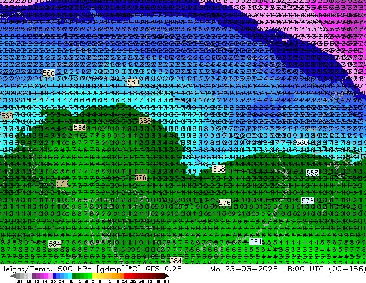Screen dimensions: 366x283
Task: Click the '18:00 UTC' time text
Action: [x=303, y=269]
